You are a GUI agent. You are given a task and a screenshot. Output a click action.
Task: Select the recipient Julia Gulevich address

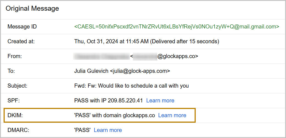point(122,71)
